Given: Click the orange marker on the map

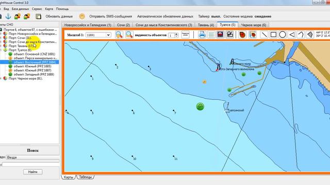Looking at the screenshot, I should click(x=204, y=82).
